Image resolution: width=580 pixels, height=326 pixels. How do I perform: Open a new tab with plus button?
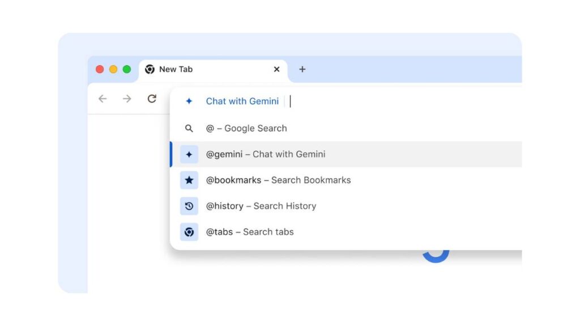(302, 69)
